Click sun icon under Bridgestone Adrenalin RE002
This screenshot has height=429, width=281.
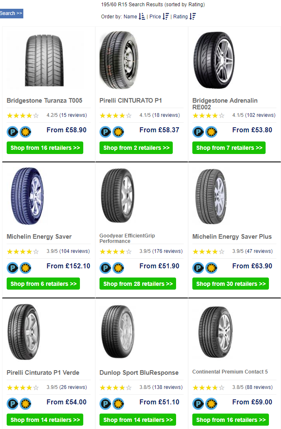(x=211, y=132)
